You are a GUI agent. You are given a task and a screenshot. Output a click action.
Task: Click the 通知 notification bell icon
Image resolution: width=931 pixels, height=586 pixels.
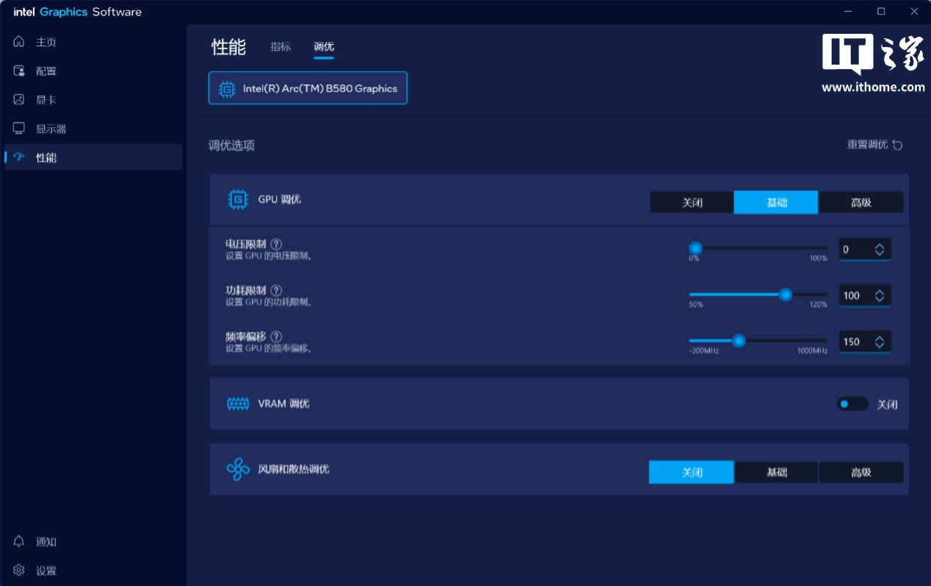coord(19,541)
